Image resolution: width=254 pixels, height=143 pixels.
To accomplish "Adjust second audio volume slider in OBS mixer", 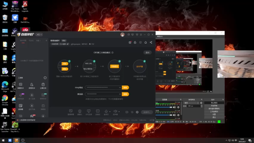I will point(164,115).
